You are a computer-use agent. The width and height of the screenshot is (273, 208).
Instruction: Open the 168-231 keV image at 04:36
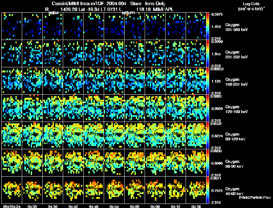click(x=53, y=81)
